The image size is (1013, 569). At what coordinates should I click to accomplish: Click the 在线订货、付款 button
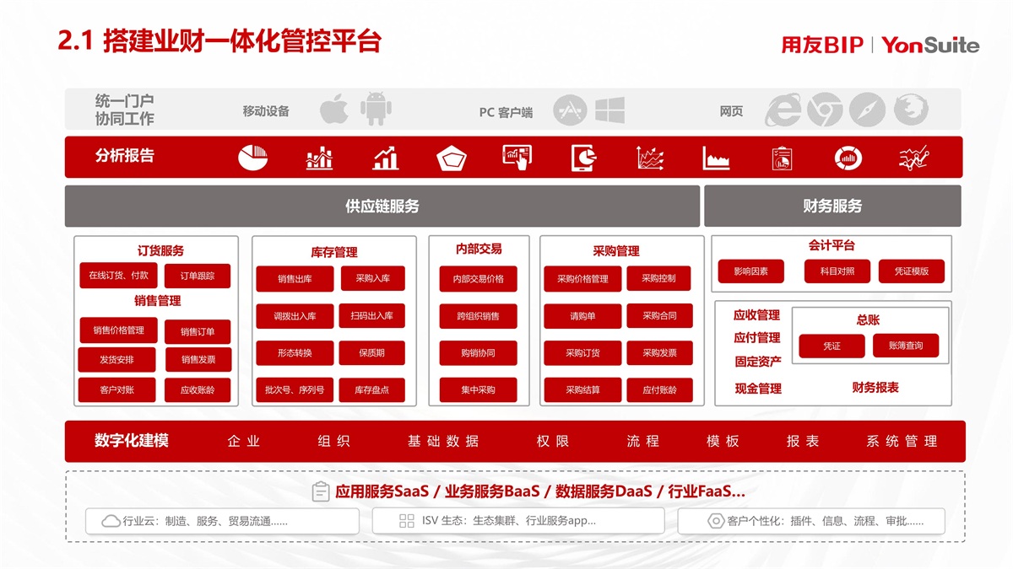point(118,276)
